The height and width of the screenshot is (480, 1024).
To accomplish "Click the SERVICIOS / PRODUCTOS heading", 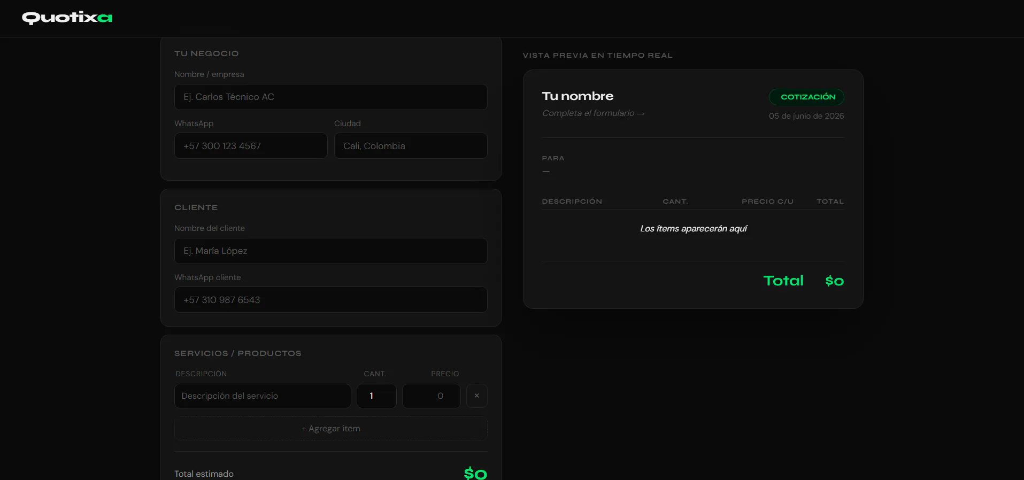I will coord(238,353).
